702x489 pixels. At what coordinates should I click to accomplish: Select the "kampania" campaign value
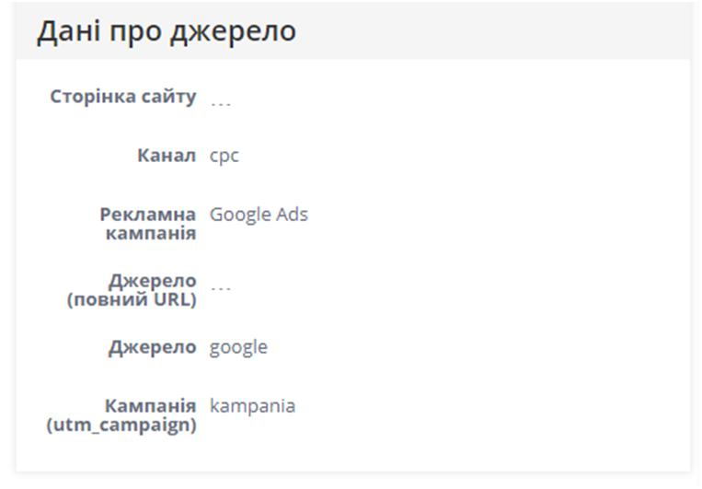tap(252, 406)
